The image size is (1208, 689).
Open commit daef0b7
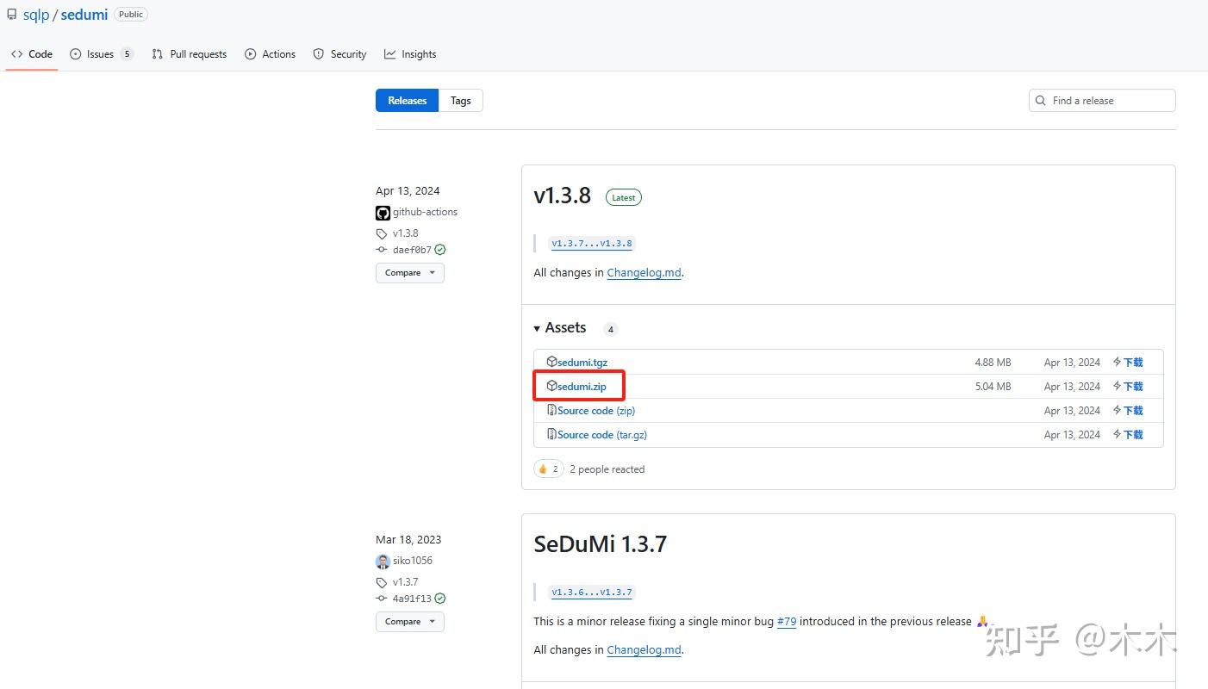pyautogui.click(x=412, y=250)
